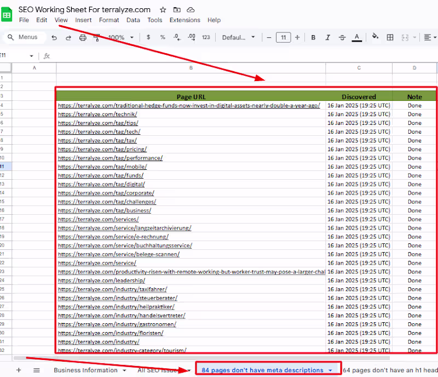
Task: Select column C header
Action: point(359,68)
